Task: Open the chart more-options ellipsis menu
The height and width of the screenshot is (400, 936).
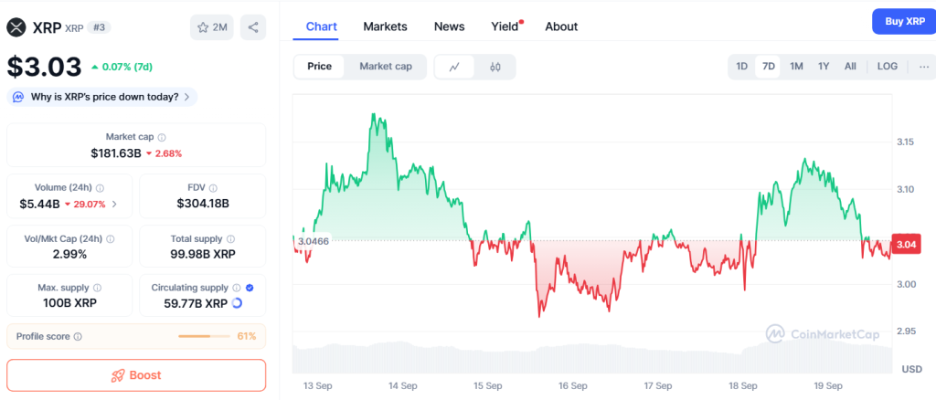Action: click(x=923, y=67)
